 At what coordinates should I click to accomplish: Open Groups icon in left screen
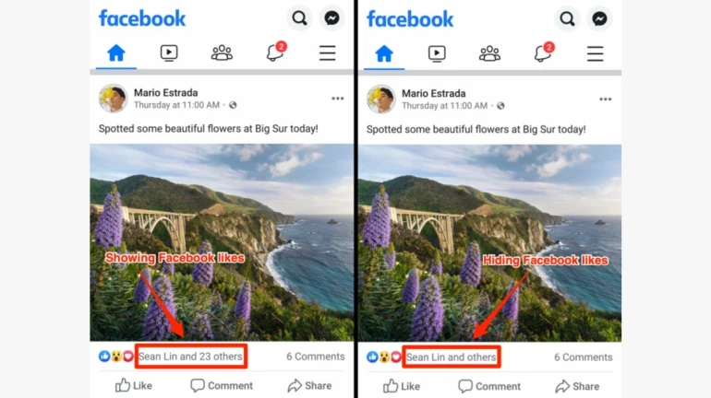click(x=222, y=53)
